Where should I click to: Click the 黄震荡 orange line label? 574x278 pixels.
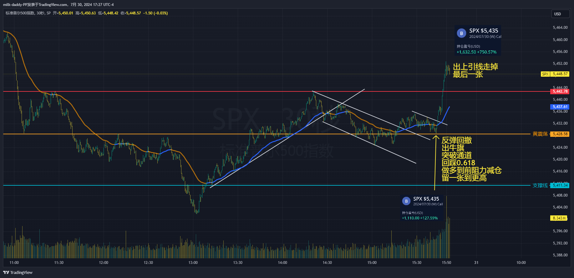point(540,134)
